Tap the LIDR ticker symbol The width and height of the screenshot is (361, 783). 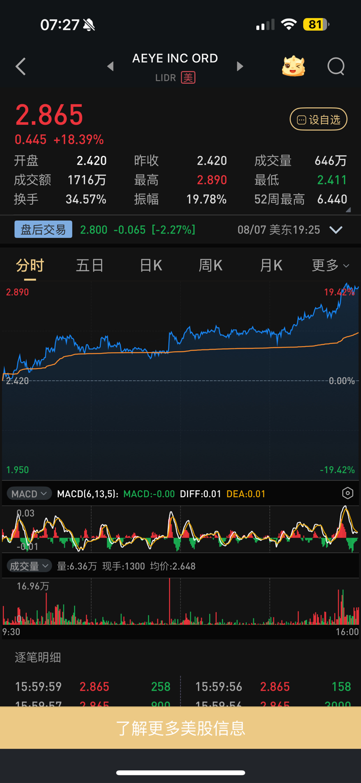tap(165, 78)
